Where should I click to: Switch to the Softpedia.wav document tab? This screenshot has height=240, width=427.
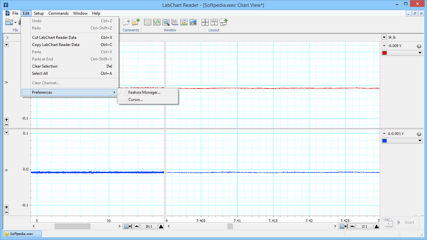pos(23,234)
